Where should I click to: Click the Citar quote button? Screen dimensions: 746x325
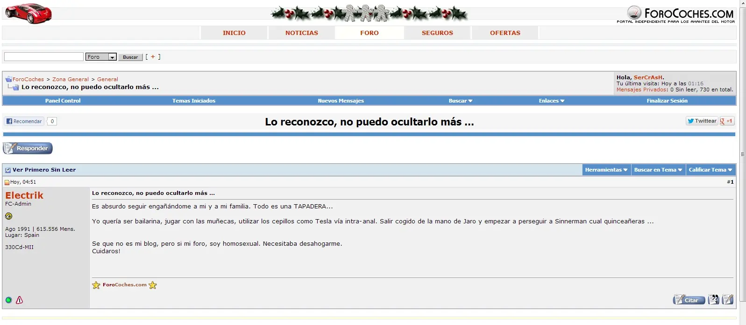(x=689, y=299)
